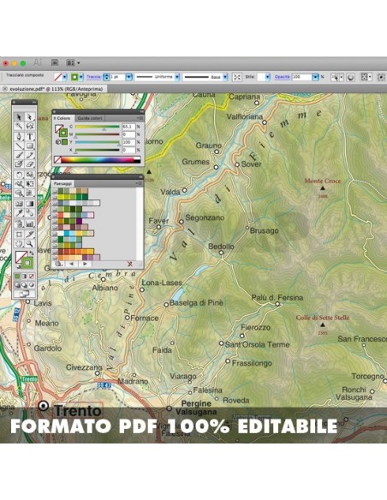Select the Scale tool

tap(30, 175)
